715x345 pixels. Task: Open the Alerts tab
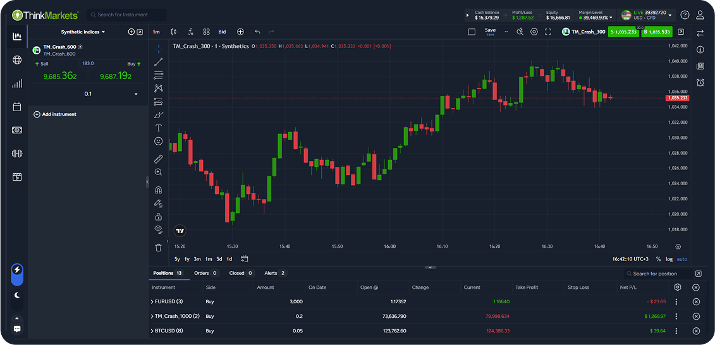click(274, 273)
